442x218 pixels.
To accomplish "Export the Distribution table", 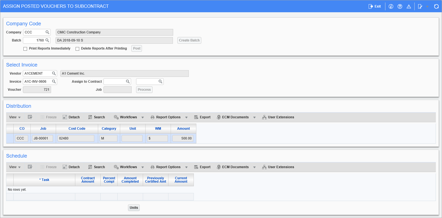I will coord(202,117).
